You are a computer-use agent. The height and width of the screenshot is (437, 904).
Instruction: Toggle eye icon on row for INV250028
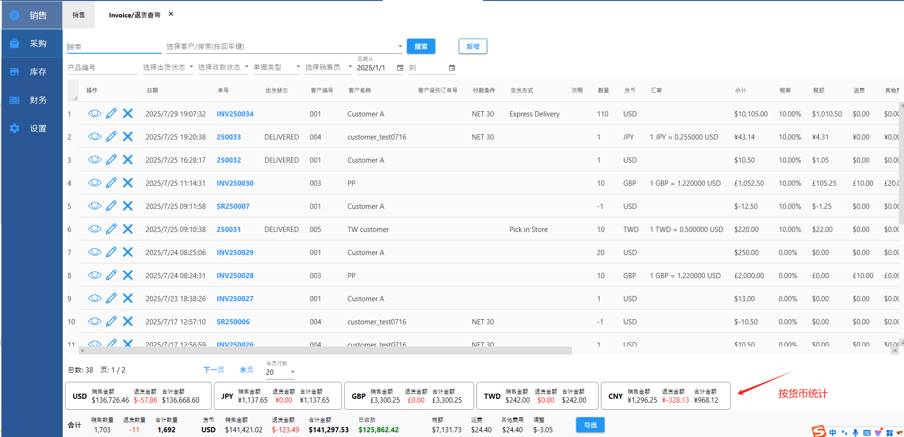tap(94, 275)
